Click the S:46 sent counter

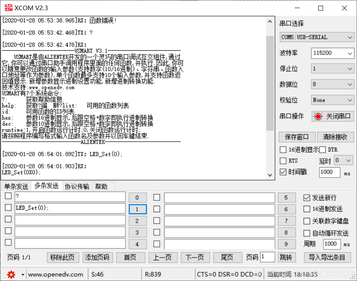pos(97,275)
